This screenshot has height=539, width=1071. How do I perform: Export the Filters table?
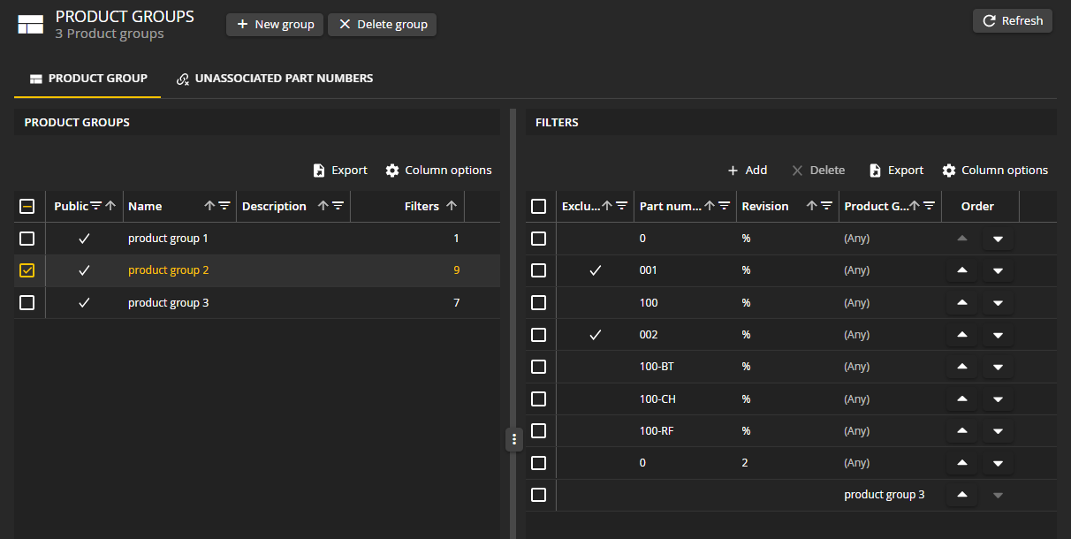click(x=896, y=170)
